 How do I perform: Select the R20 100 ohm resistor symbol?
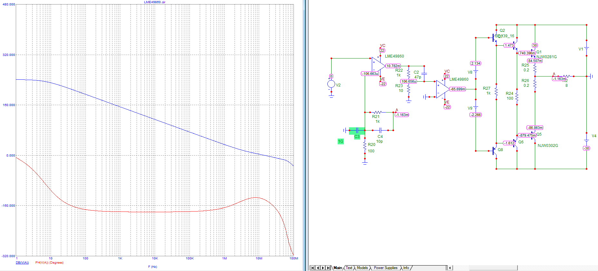coord(365,146)
